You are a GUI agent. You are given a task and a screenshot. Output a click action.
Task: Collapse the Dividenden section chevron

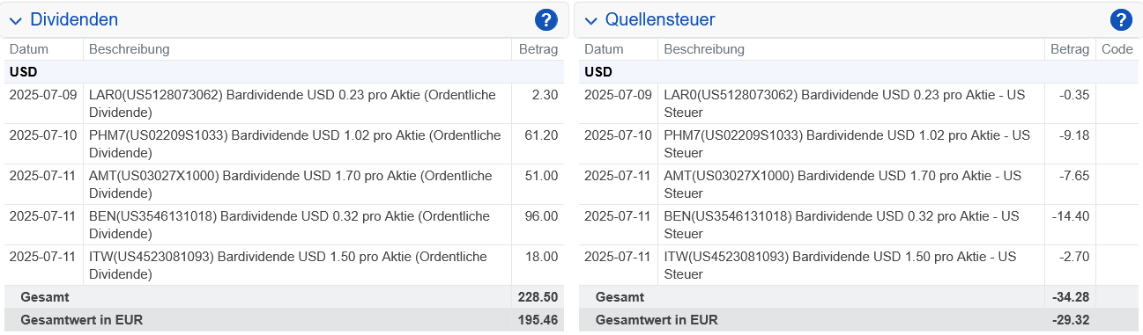click(16, 21)
